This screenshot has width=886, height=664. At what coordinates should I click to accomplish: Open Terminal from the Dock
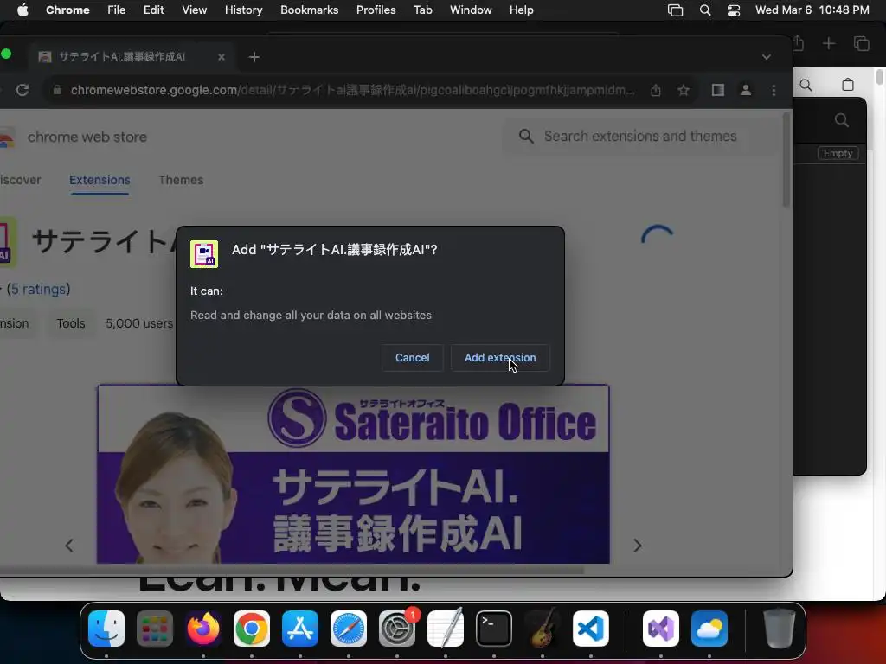point(494,629)
